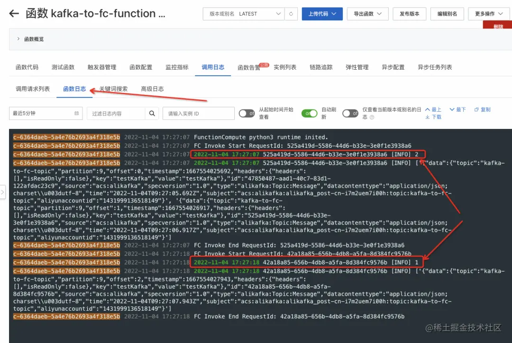Click the 过滤日志内容 filter input

click(x=116, y=113)
